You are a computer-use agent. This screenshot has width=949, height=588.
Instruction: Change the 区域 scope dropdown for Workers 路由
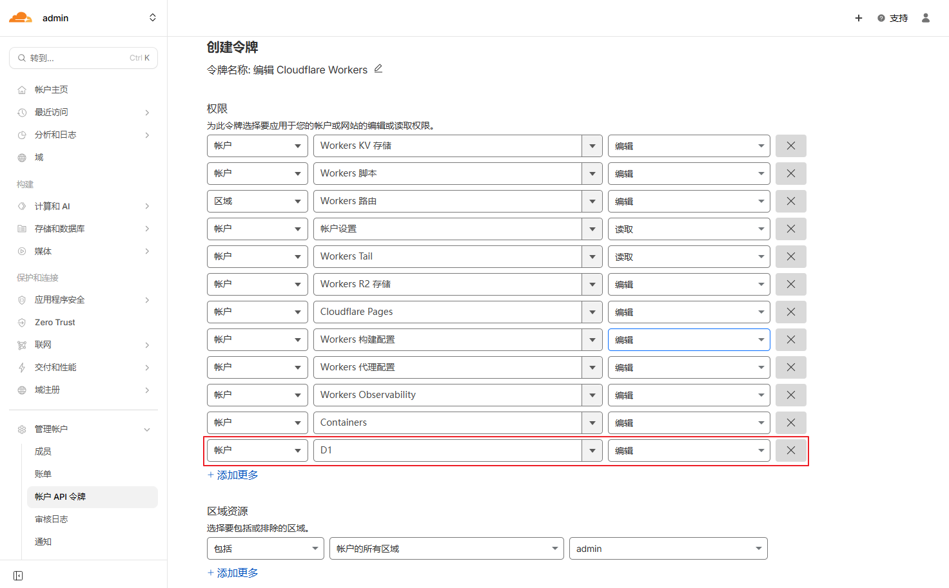(x=257, y=202)
